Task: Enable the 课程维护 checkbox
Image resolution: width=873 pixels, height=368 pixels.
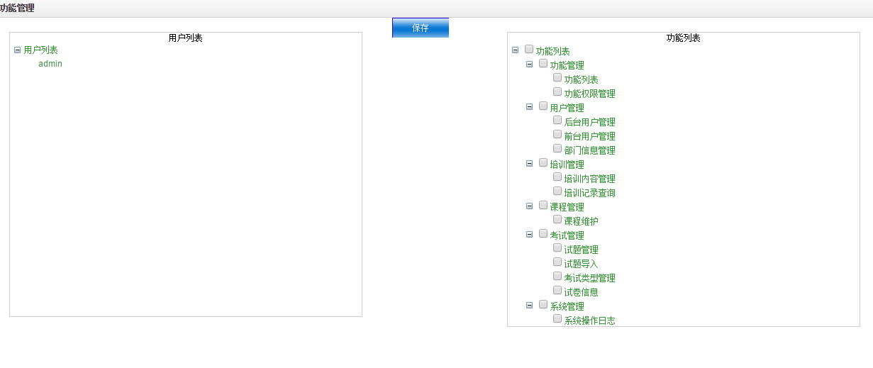Action: point(557,220)
